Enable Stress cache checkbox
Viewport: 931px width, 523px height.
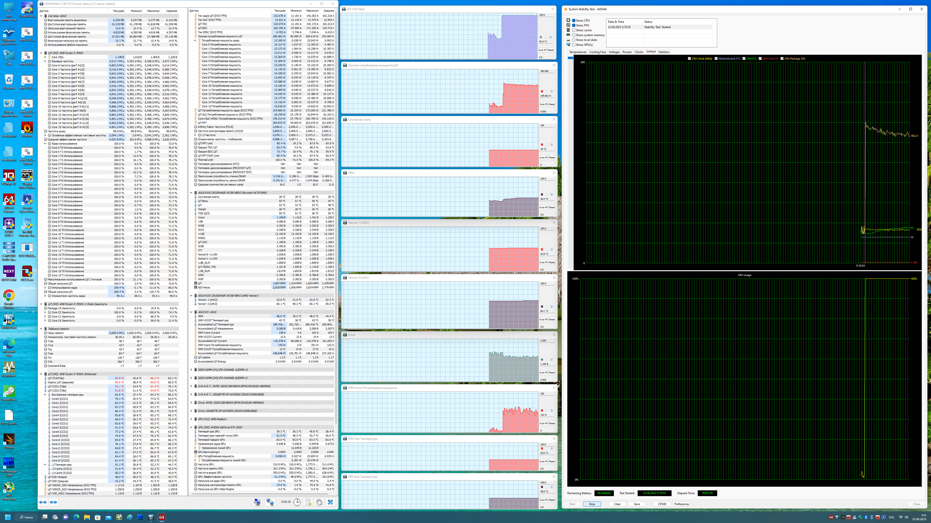(x=573, y=30)
